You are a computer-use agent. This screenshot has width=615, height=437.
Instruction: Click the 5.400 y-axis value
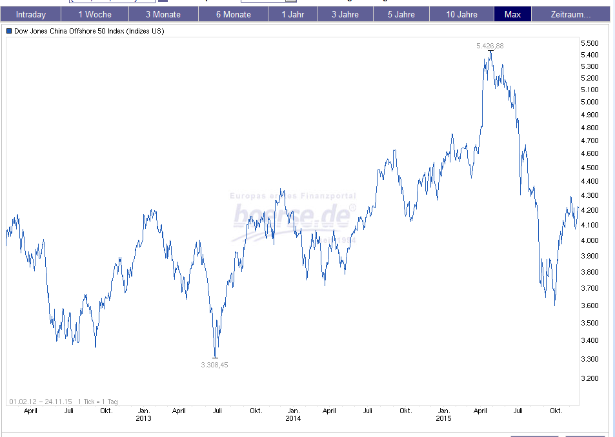pos(590,55)
